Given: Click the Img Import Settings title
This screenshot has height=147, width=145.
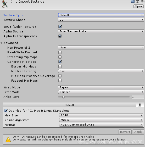Looking at the screenshot, I should 28,2.
